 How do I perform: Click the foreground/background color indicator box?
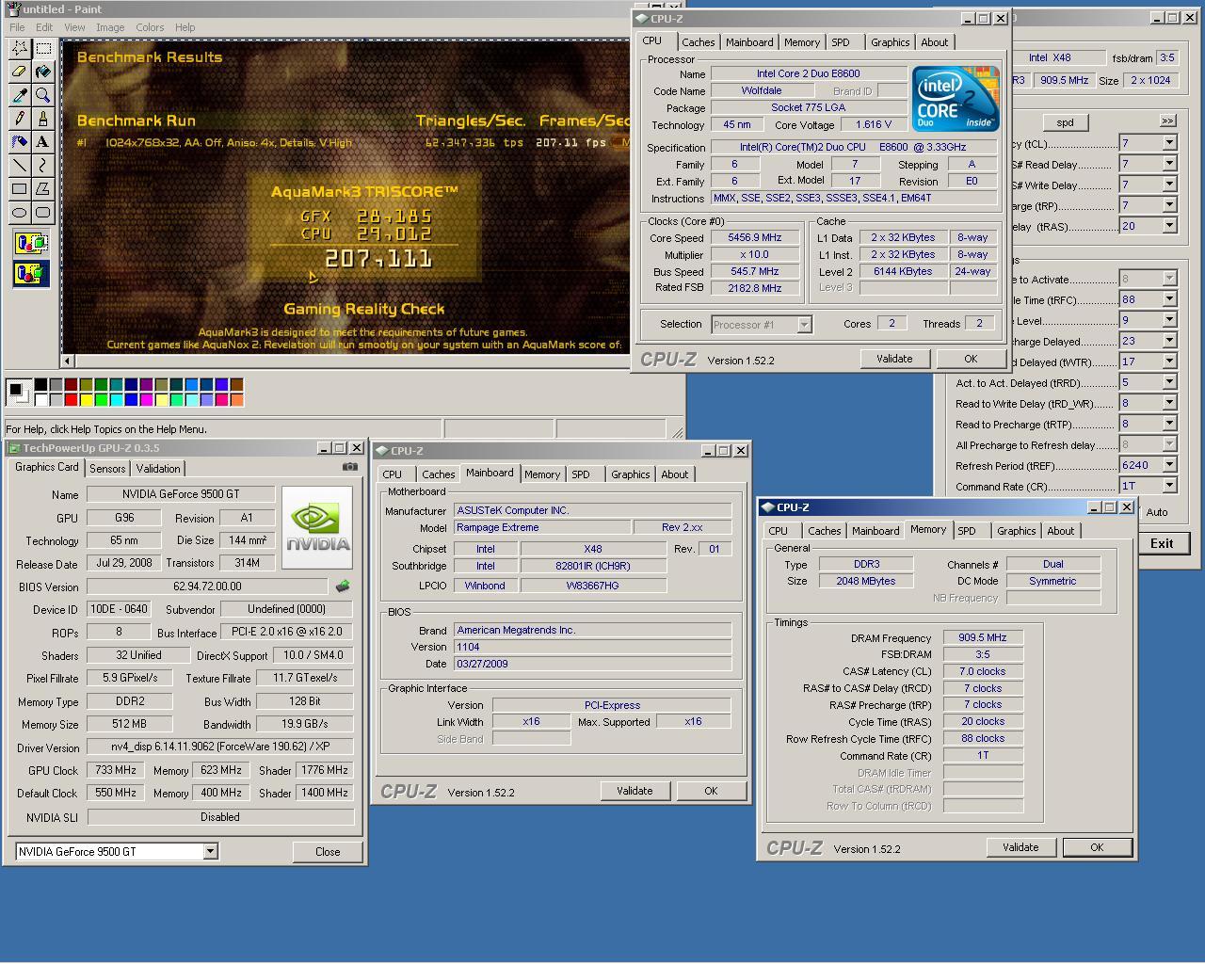[x=19, y=392]
